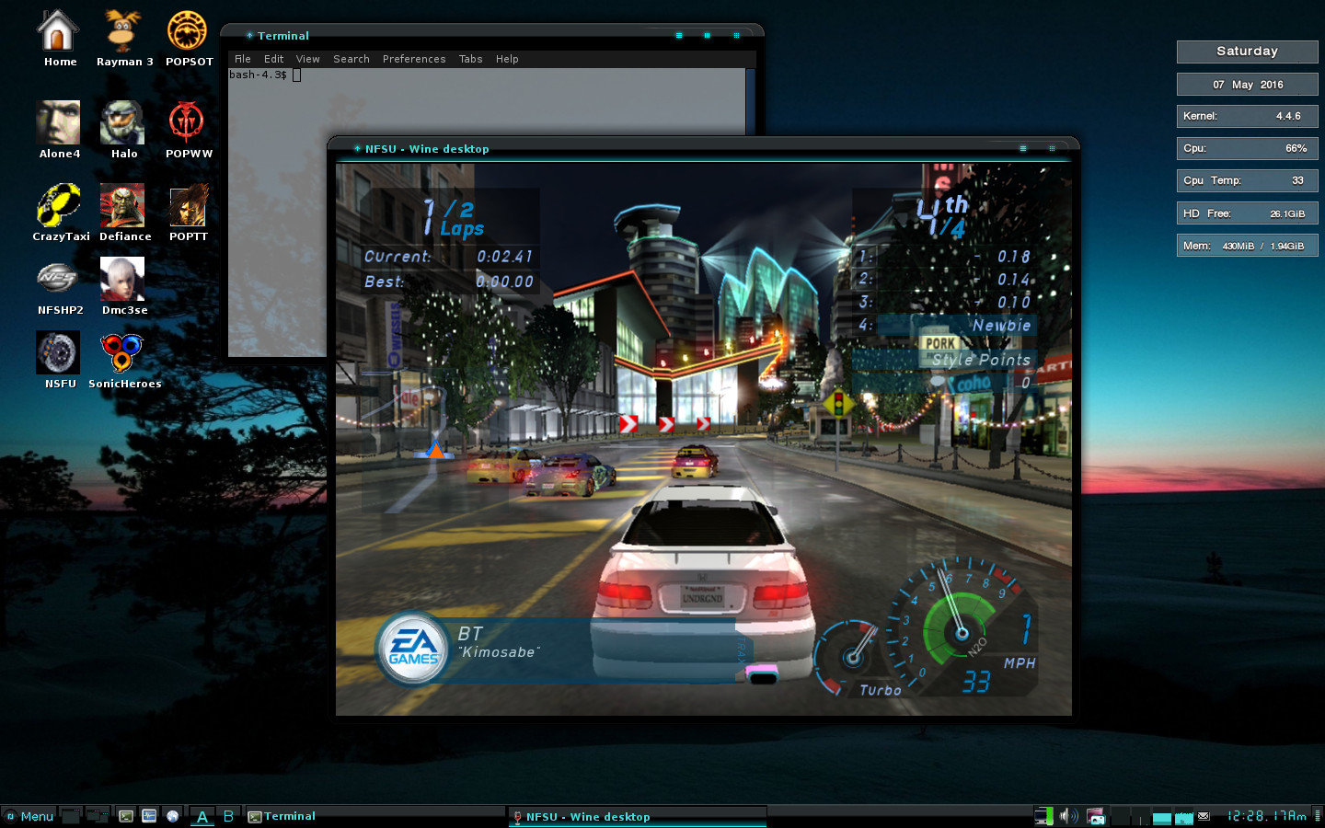Screen dimensions: 1325x828
Task: Click the Newbie ranking entry in game
Action: point(1001,325)
